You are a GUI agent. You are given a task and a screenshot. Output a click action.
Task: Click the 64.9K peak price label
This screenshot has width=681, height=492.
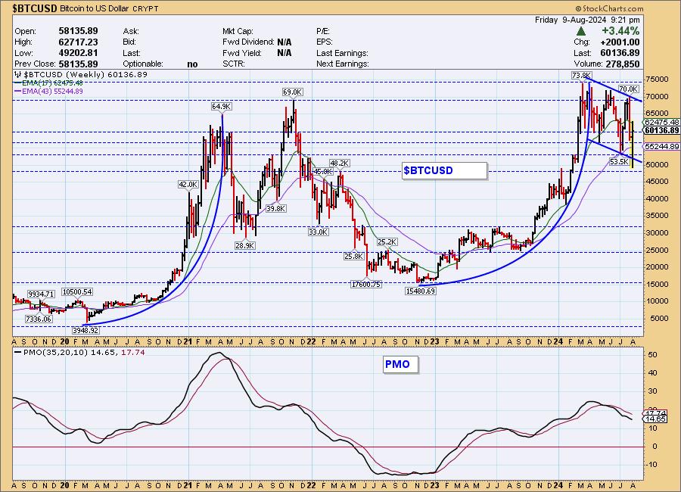221,107
